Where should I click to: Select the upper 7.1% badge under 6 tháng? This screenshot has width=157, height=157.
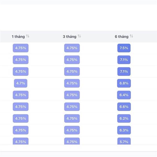click(124, 60)
